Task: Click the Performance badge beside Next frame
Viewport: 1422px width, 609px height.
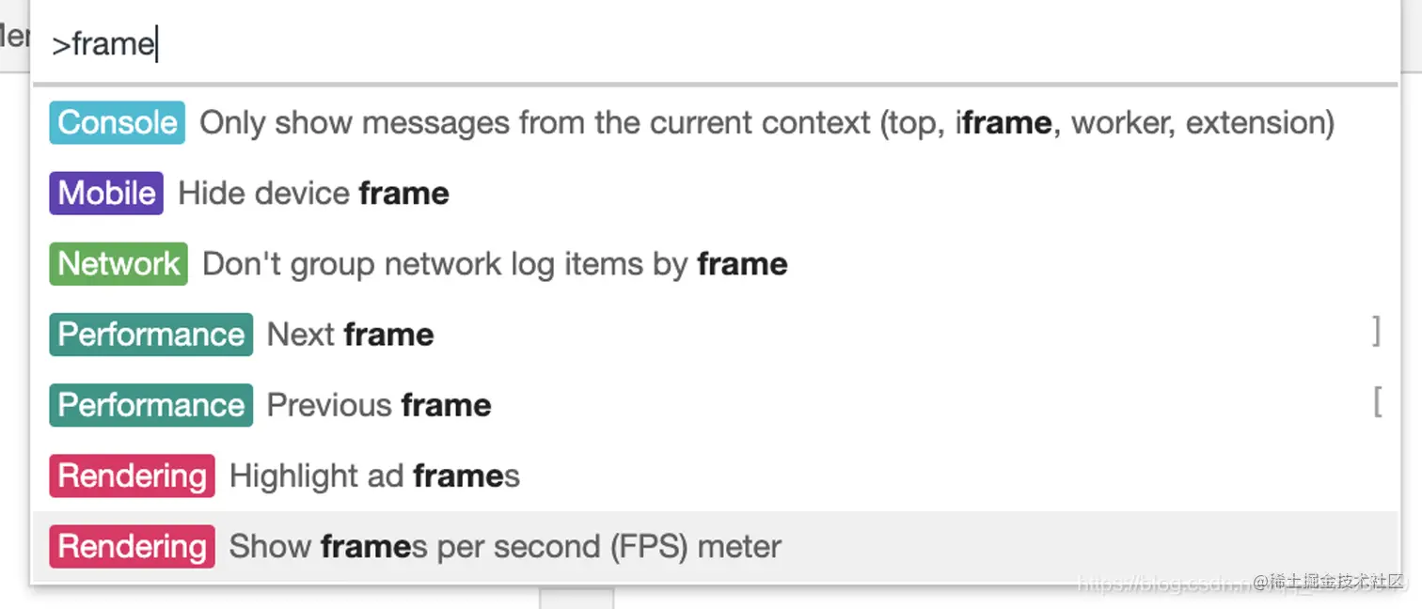Action: [150, 335]
